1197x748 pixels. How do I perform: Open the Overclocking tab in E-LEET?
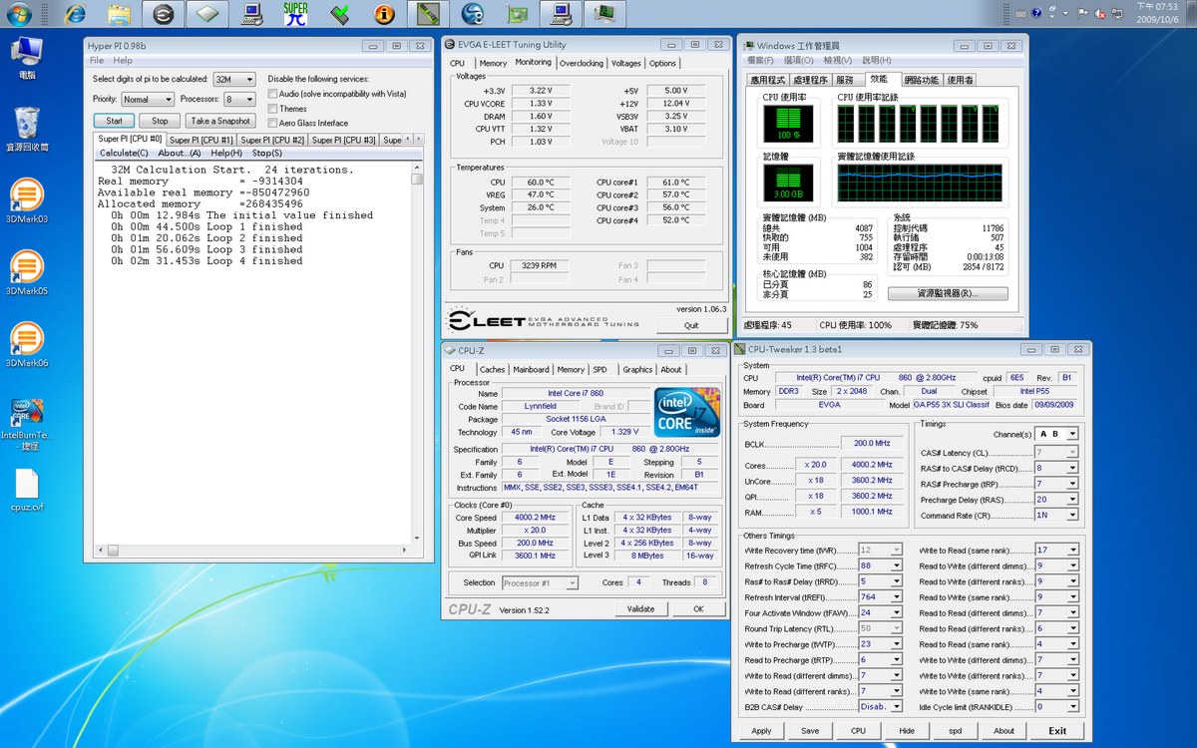tap(582, 64)
